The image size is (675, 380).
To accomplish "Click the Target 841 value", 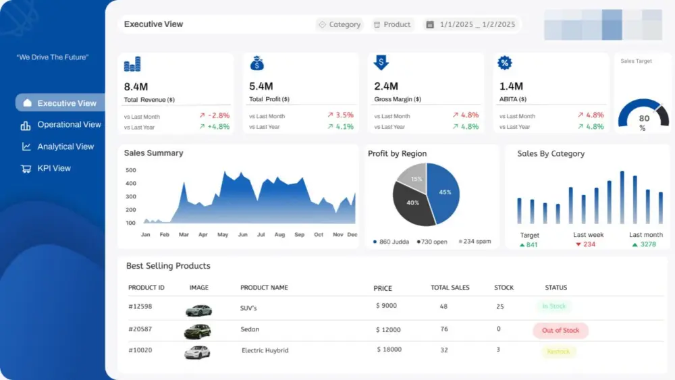I will click(x=529, y=245).
